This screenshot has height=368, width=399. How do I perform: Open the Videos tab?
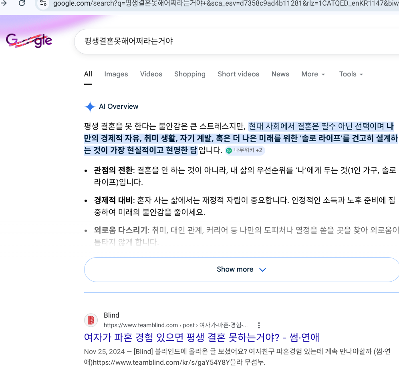[151, 74]
